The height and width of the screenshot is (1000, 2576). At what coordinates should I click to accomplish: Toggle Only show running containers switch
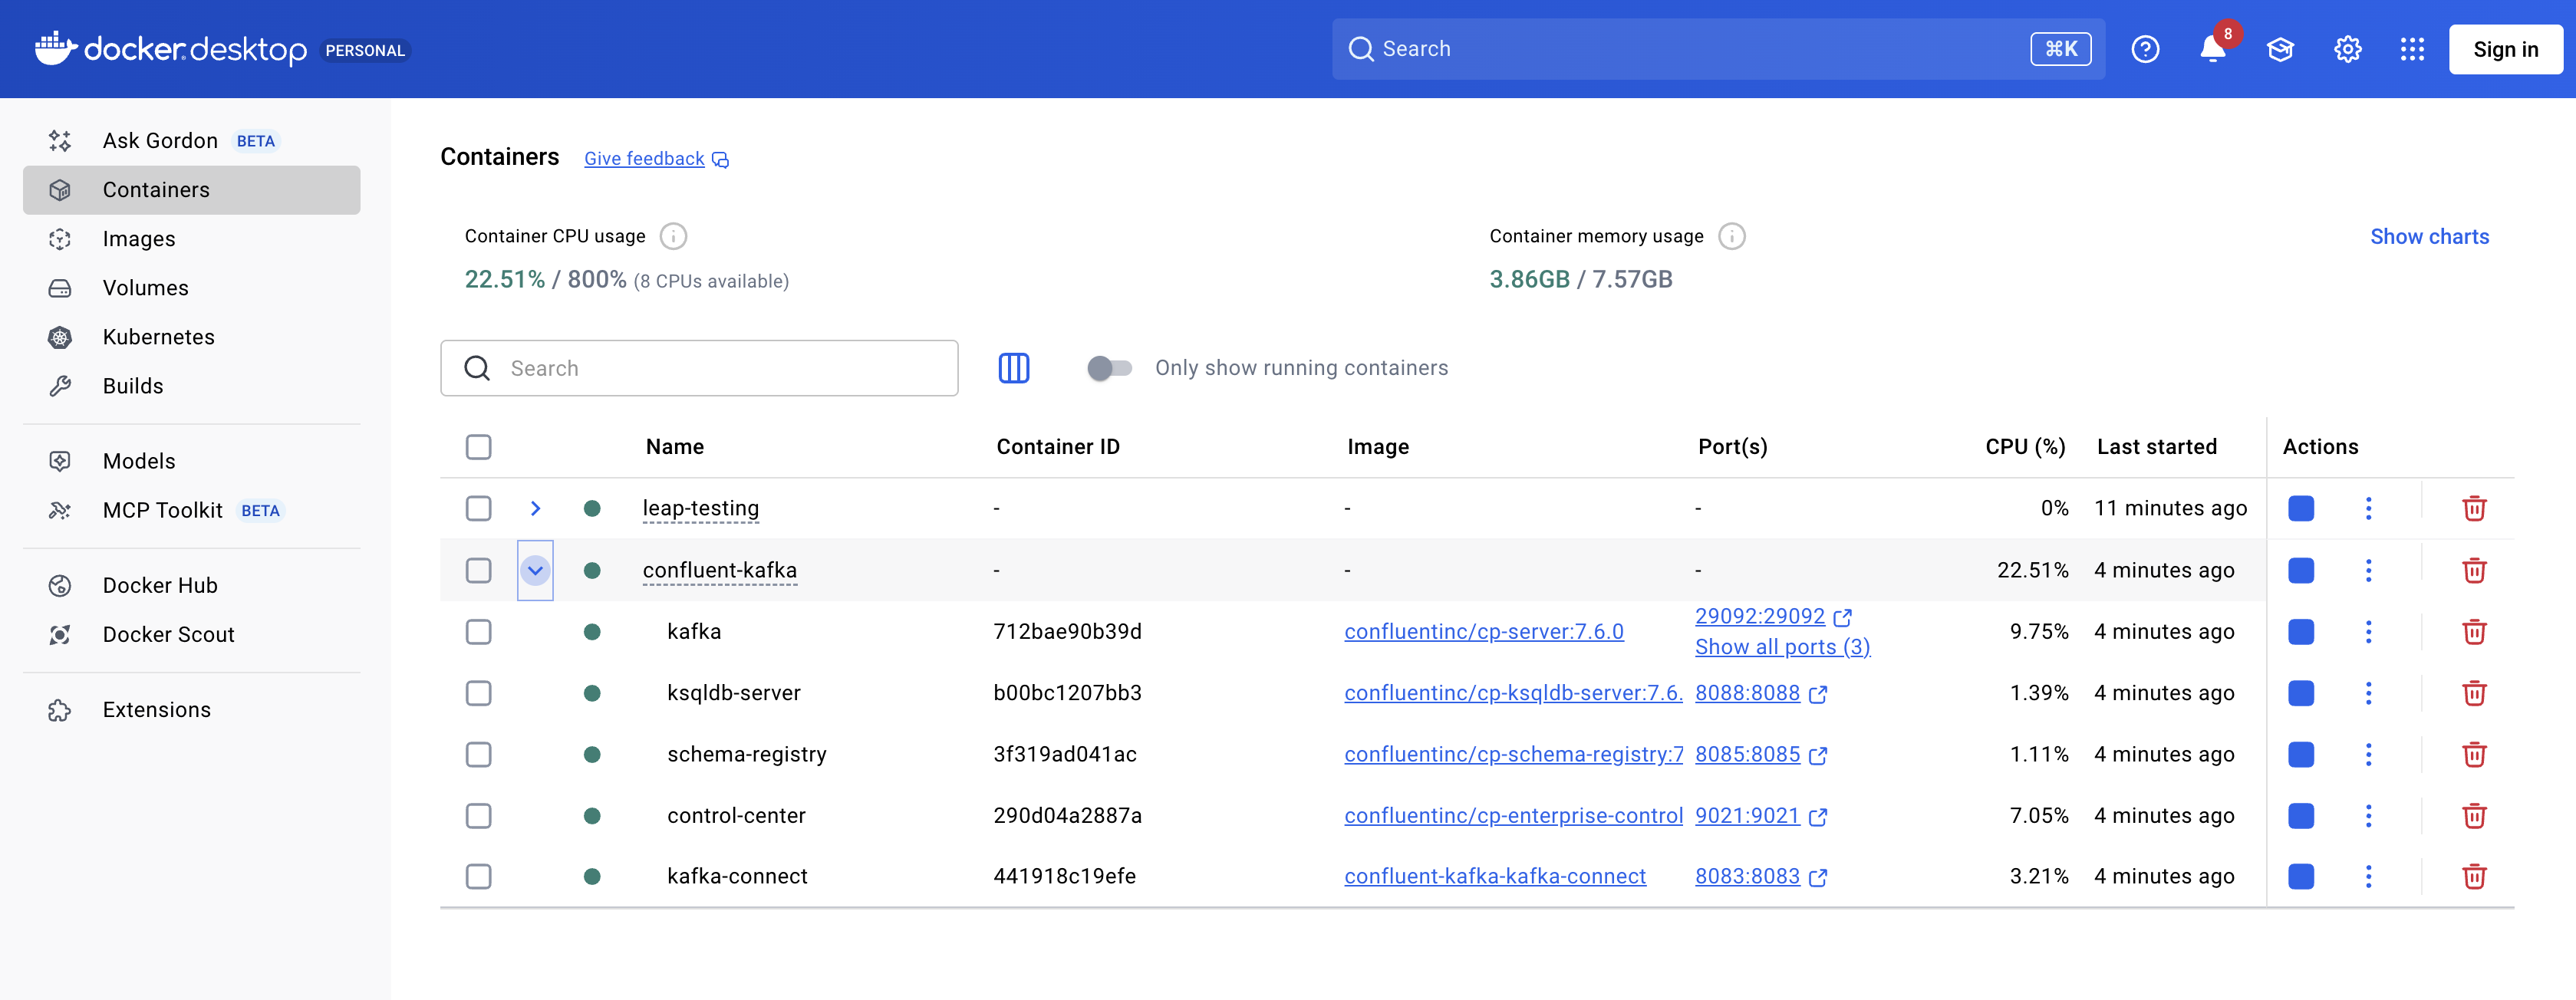[1109, 368]
